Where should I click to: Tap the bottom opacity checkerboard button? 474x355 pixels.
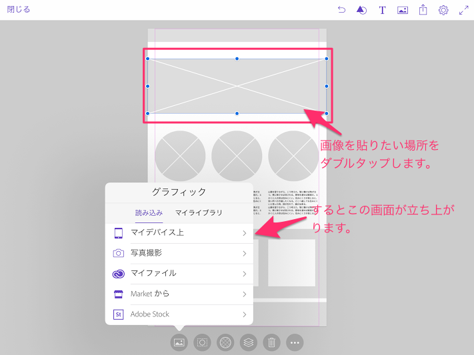pos(225,342)
